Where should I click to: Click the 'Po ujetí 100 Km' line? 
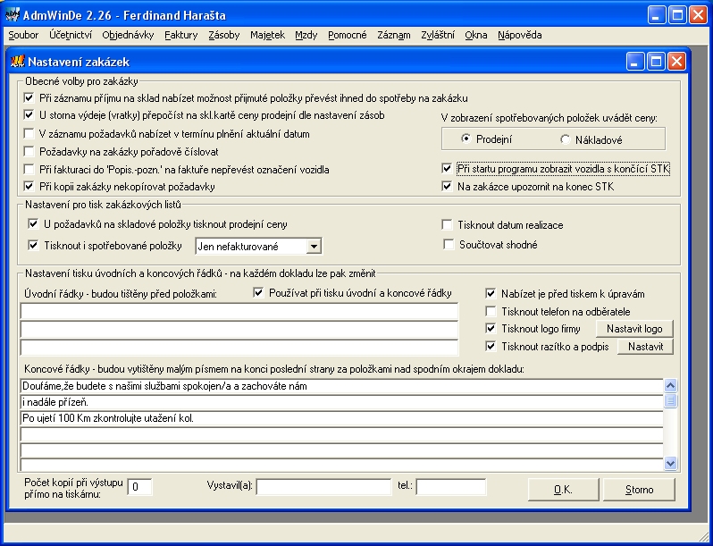coord(341,418)
